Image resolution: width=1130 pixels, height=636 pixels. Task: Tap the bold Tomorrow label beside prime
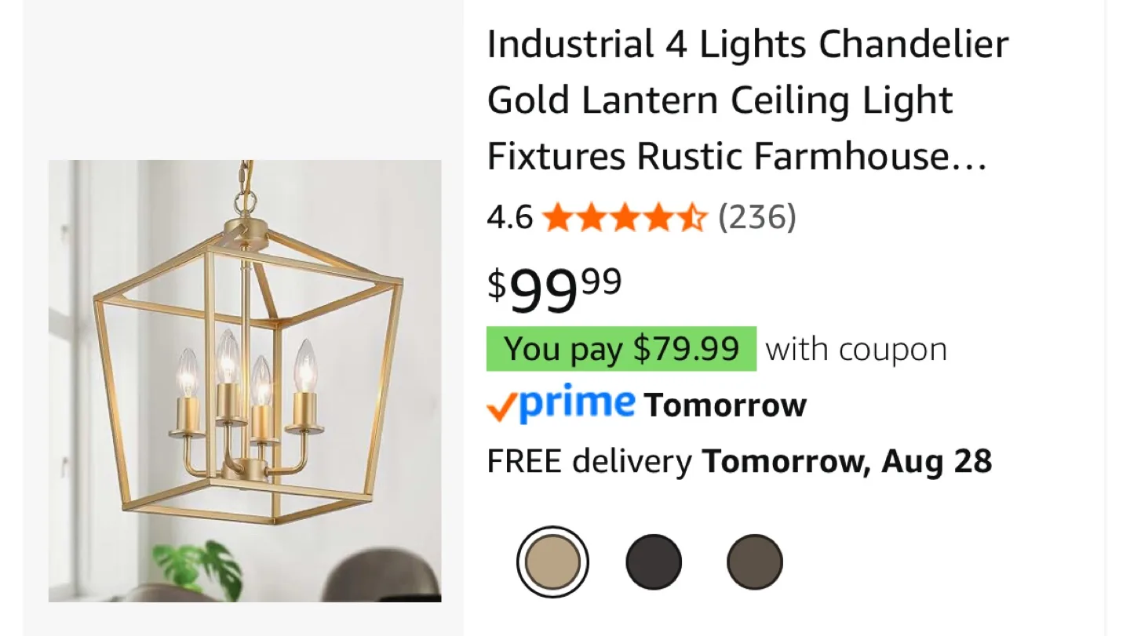coord(725,405)
